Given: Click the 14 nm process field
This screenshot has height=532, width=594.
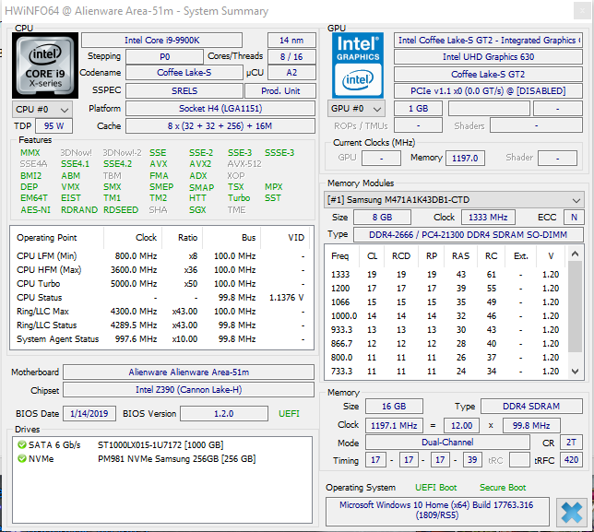Looking at the screenshot, I should coord(291,41).
